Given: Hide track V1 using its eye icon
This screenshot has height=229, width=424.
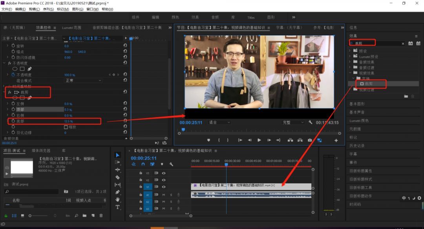Looking at the screenshot, I should tap(164, 187).
